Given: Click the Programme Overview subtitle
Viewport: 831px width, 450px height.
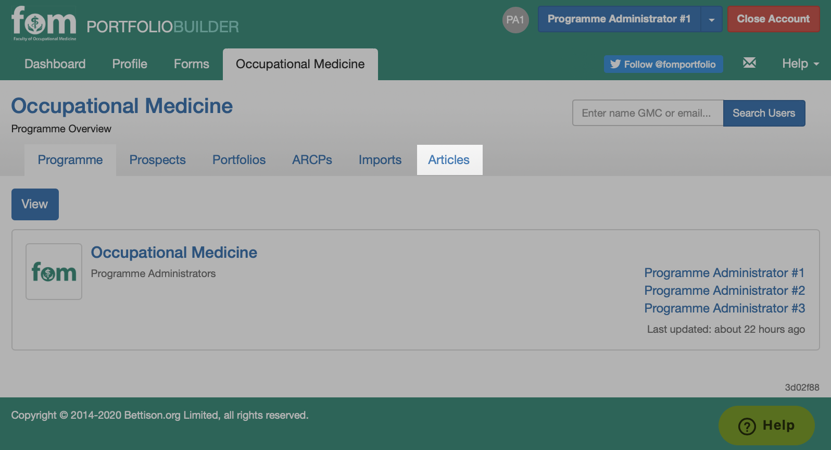Looking at the screenshot, I should click(x=61, y=129).
